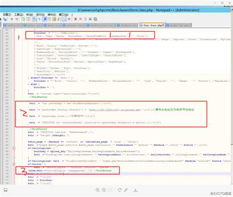233x197 pixels.
Task: Toggle the highlighted Folder as Workspace icon
Action: [x=64, y=19]
